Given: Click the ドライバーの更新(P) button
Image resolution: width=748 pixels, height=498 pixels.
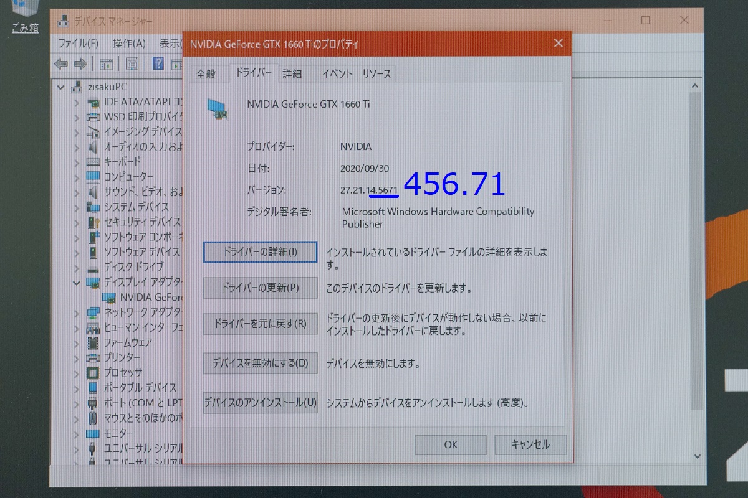Looking at the screenshot, I should click(260, 288).
